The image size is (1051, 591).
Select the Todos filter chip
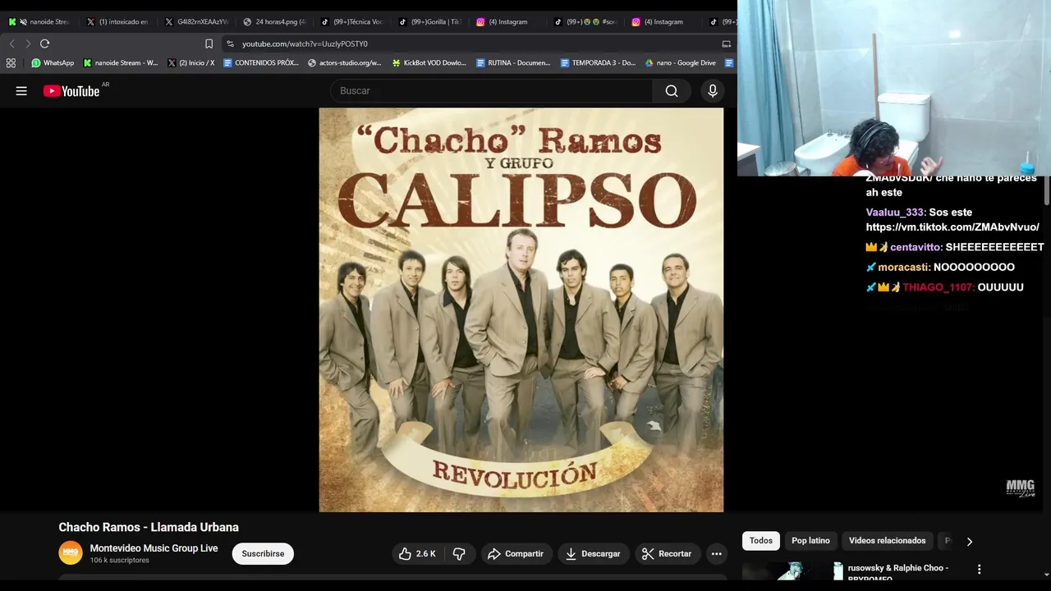coord(761,541)
